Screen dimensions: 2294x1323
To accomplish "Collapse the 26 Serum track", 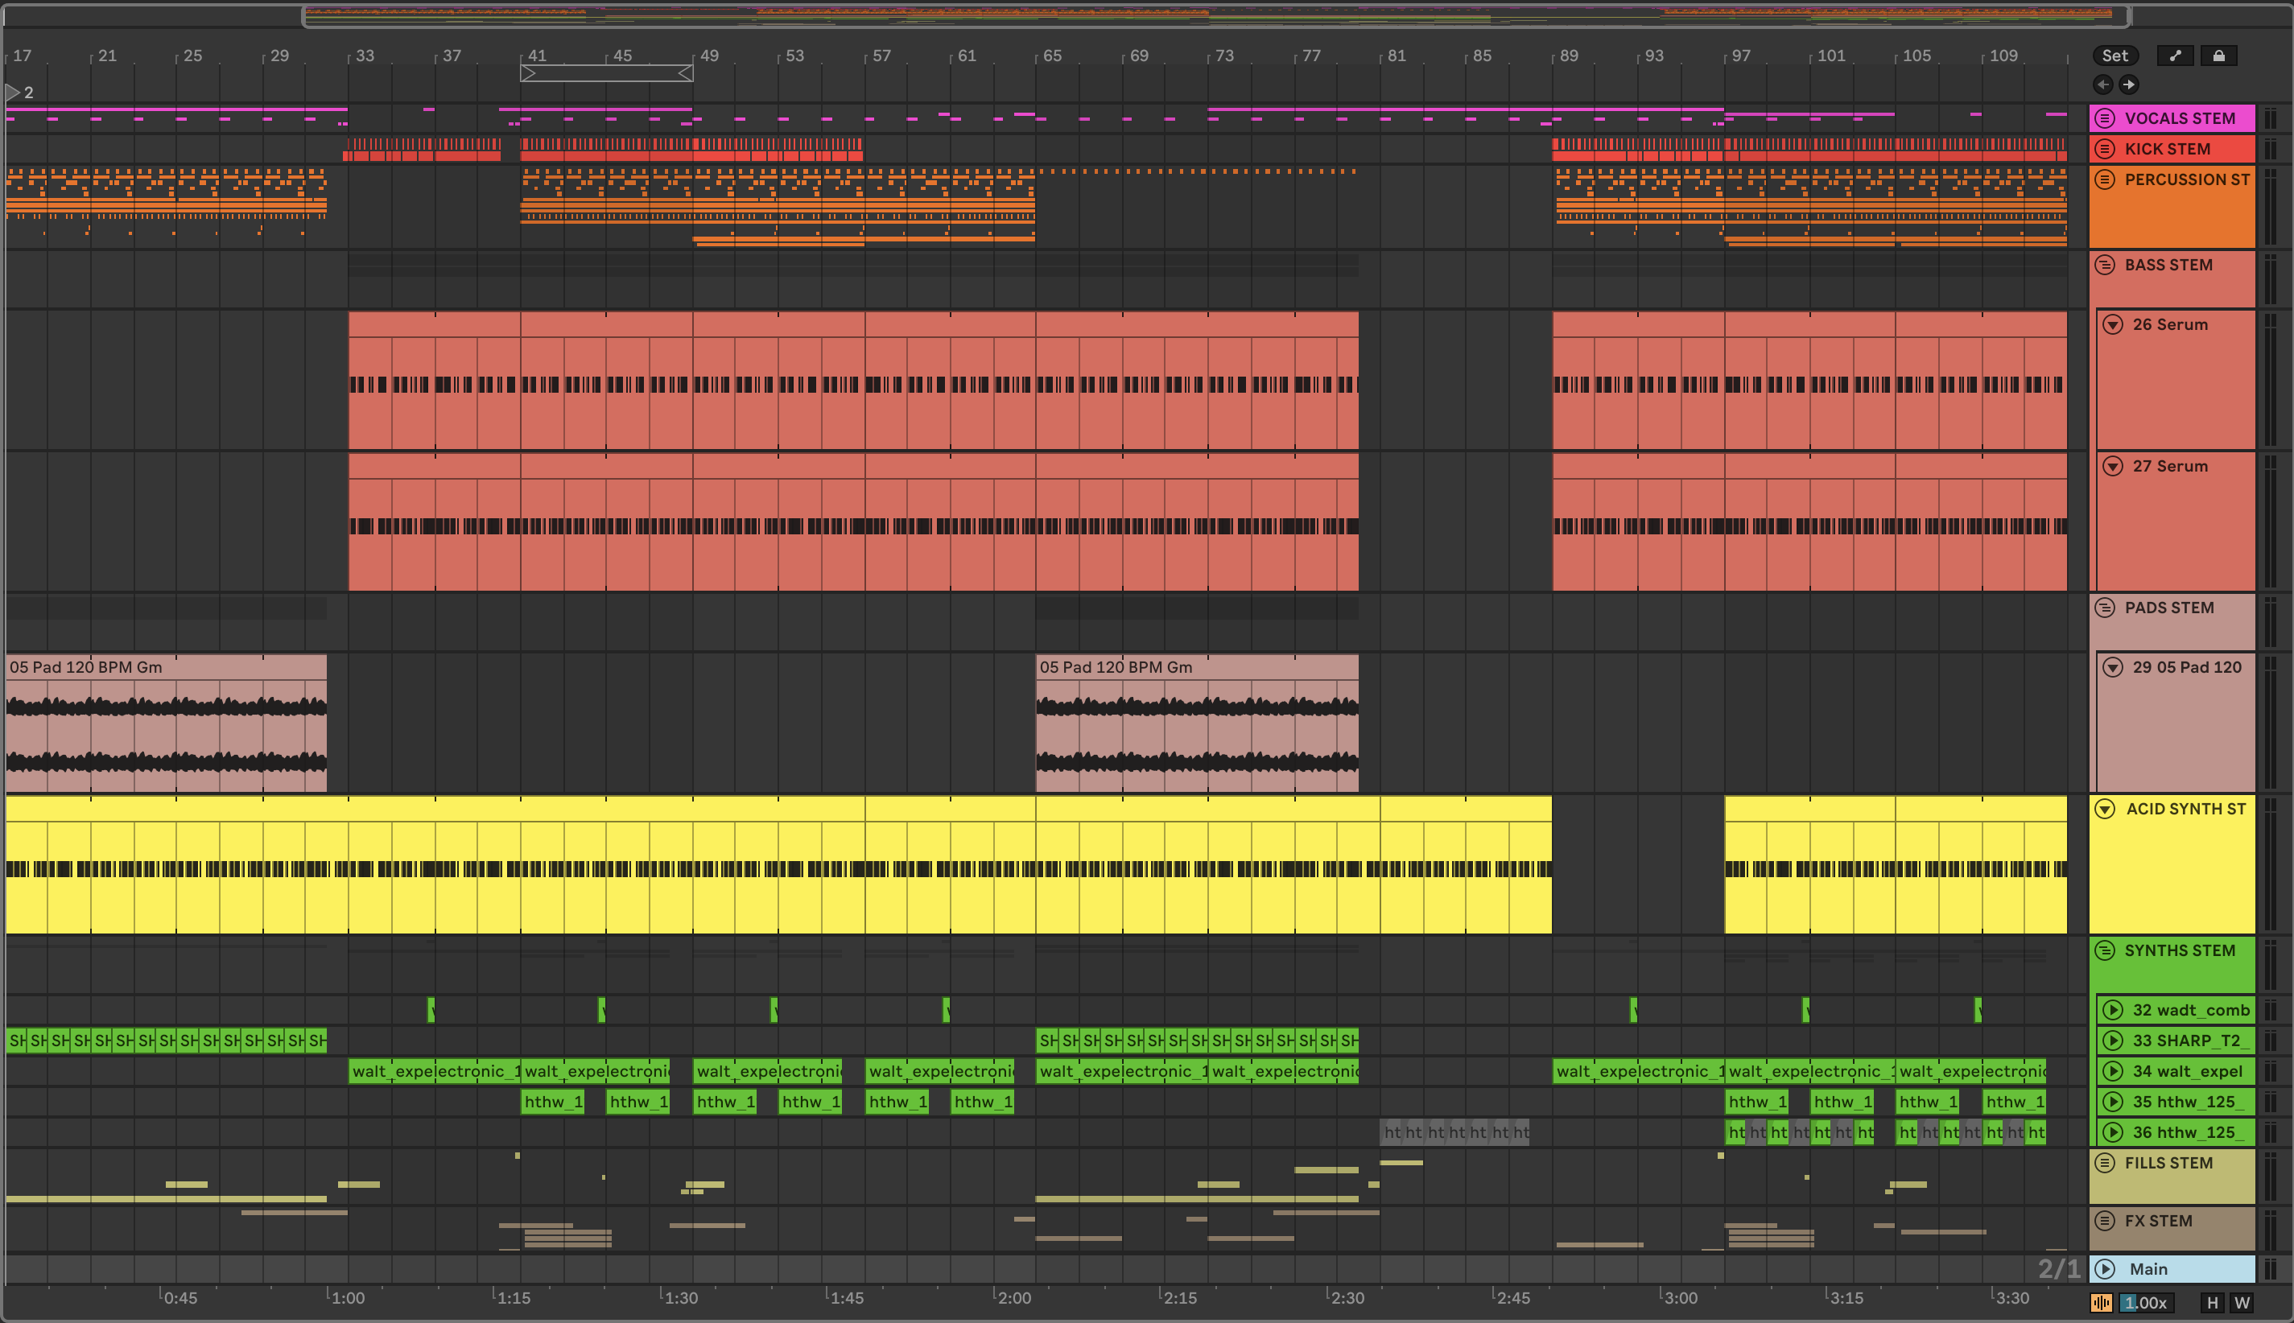I will click(2113, 324).
